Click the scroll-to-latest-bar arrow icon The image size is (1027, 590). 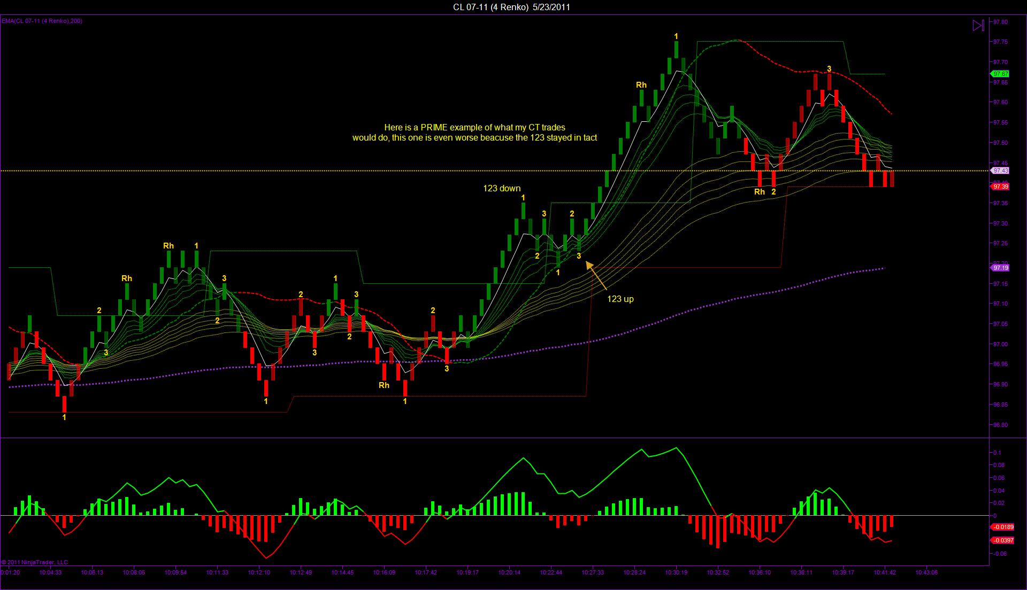click(x=978, y=25)
